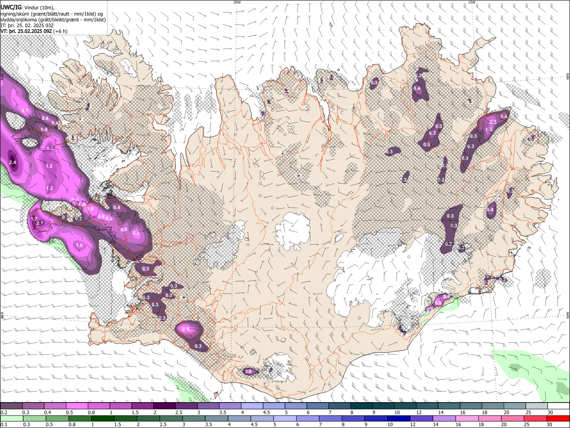Click the "2.1" precipitation value on the map
The width and height of the screenshot is (570, 428).
point(40,223)
